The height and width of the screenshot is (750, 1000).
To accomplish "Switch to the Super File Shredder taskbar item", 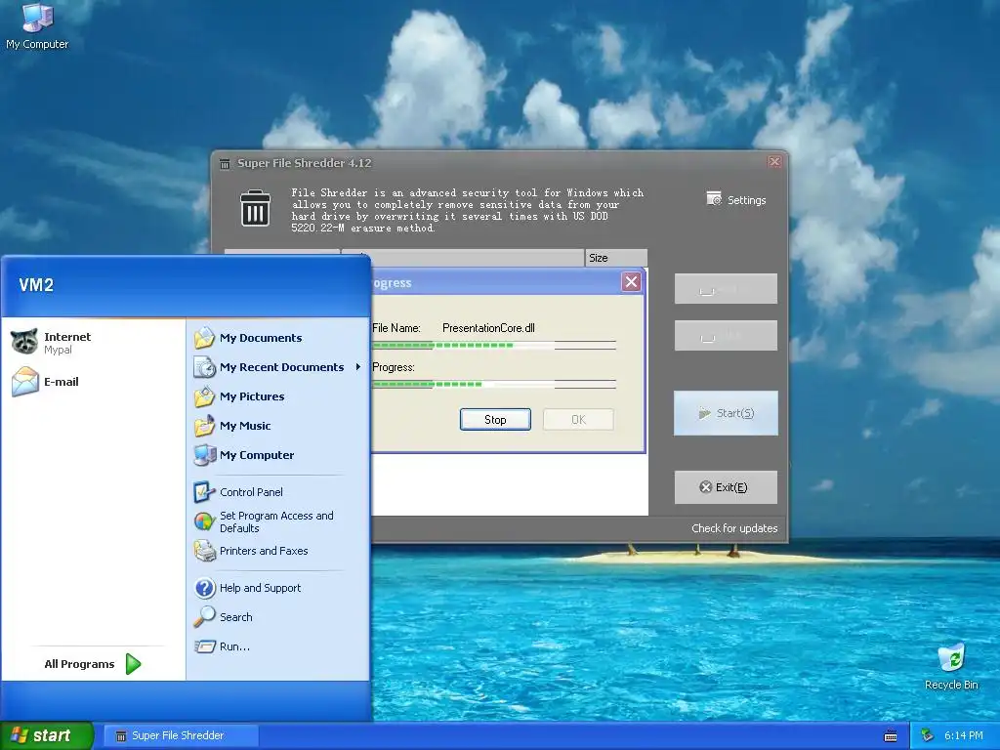I will [x=181, y=736].
